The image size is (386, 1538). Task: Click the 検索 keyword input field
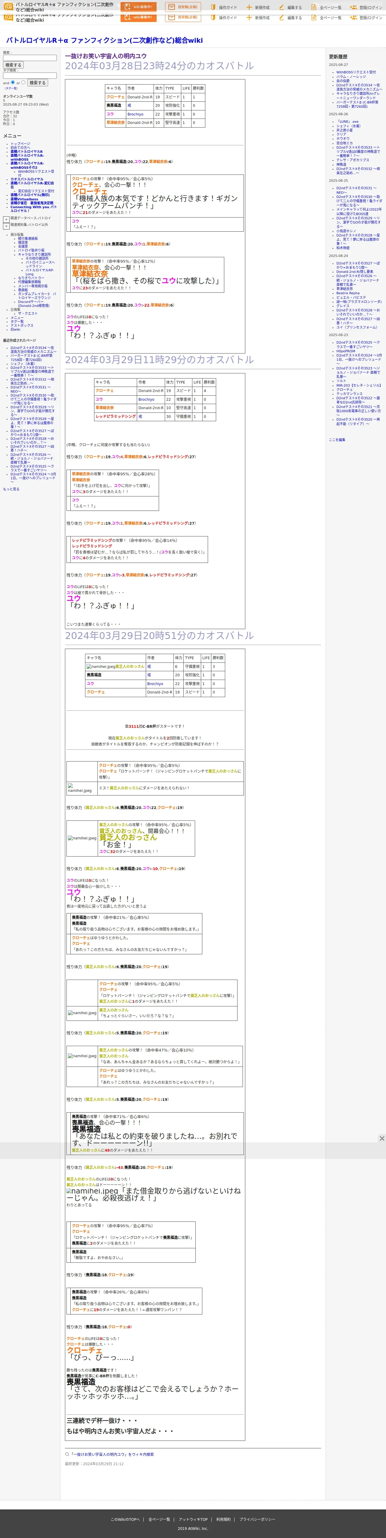point(30,58)
